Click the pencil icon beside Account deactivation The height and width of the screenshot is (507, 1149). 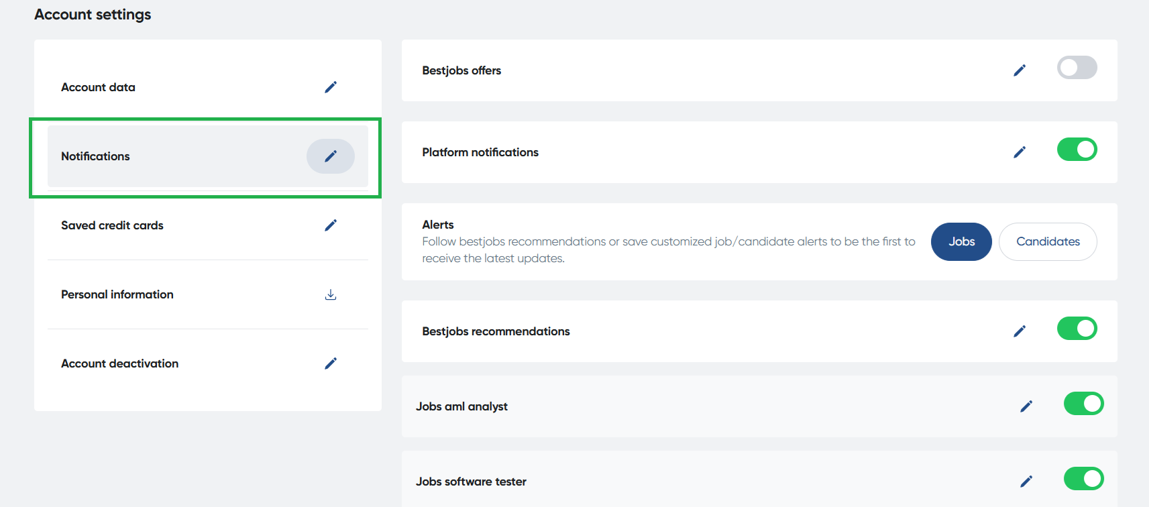[331, 363]
